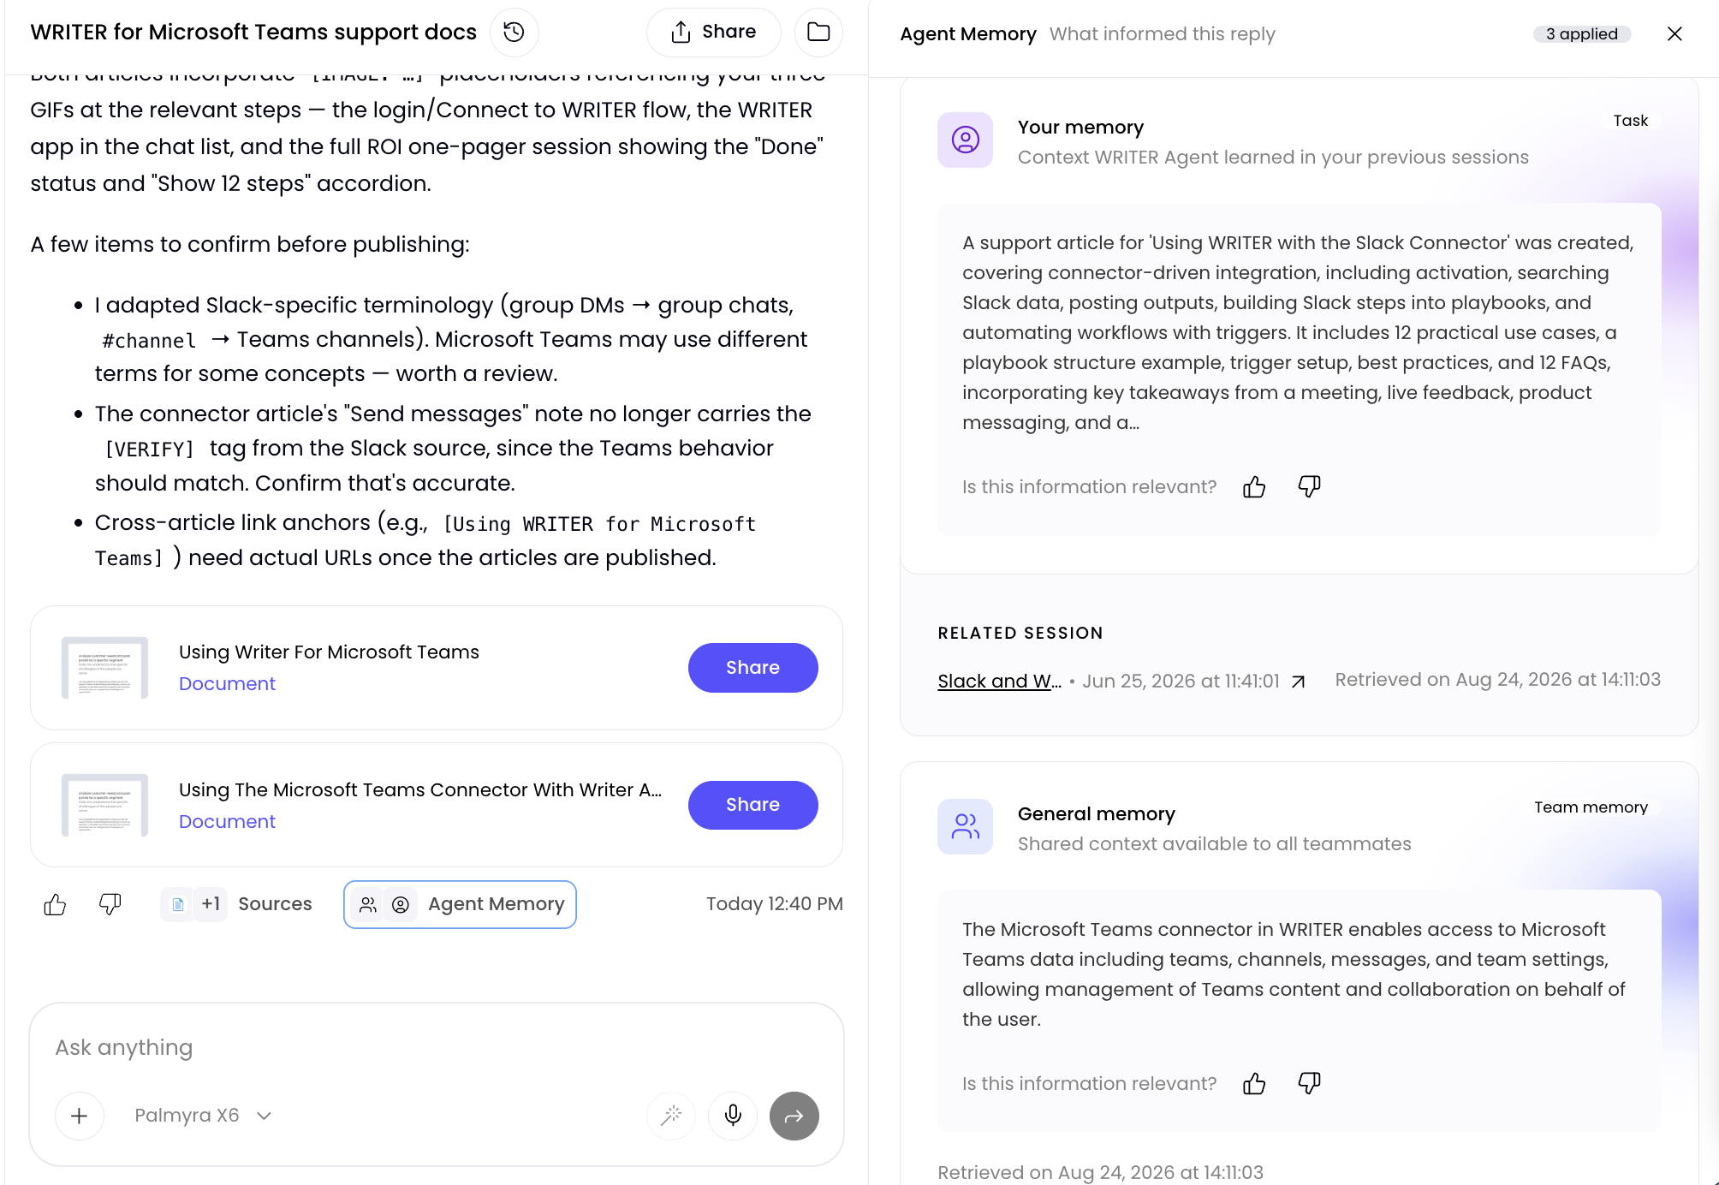Mark Your memory info as relevant
This screenshot has height=1185, width=1719.
[1254, 486]
